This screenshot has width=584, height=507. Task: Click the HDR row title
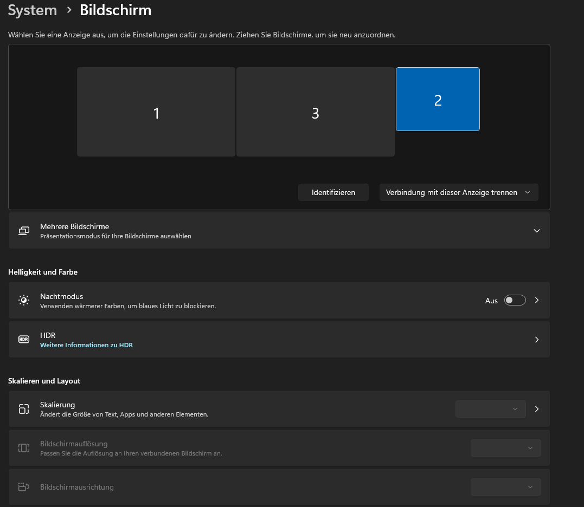pyautogui.click(x=48, y=335)
